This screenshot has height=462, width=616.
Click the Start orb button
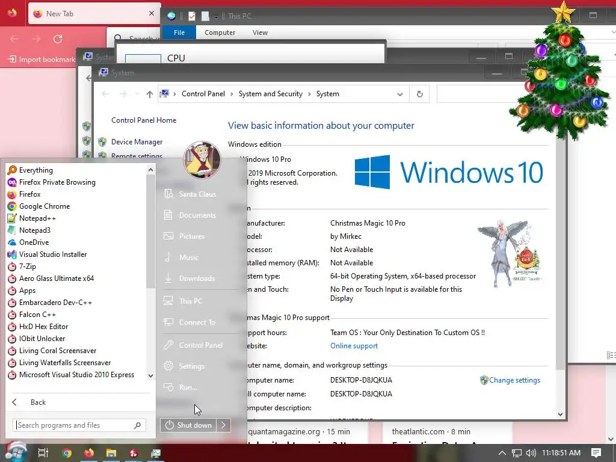click(x=16, y=452)
